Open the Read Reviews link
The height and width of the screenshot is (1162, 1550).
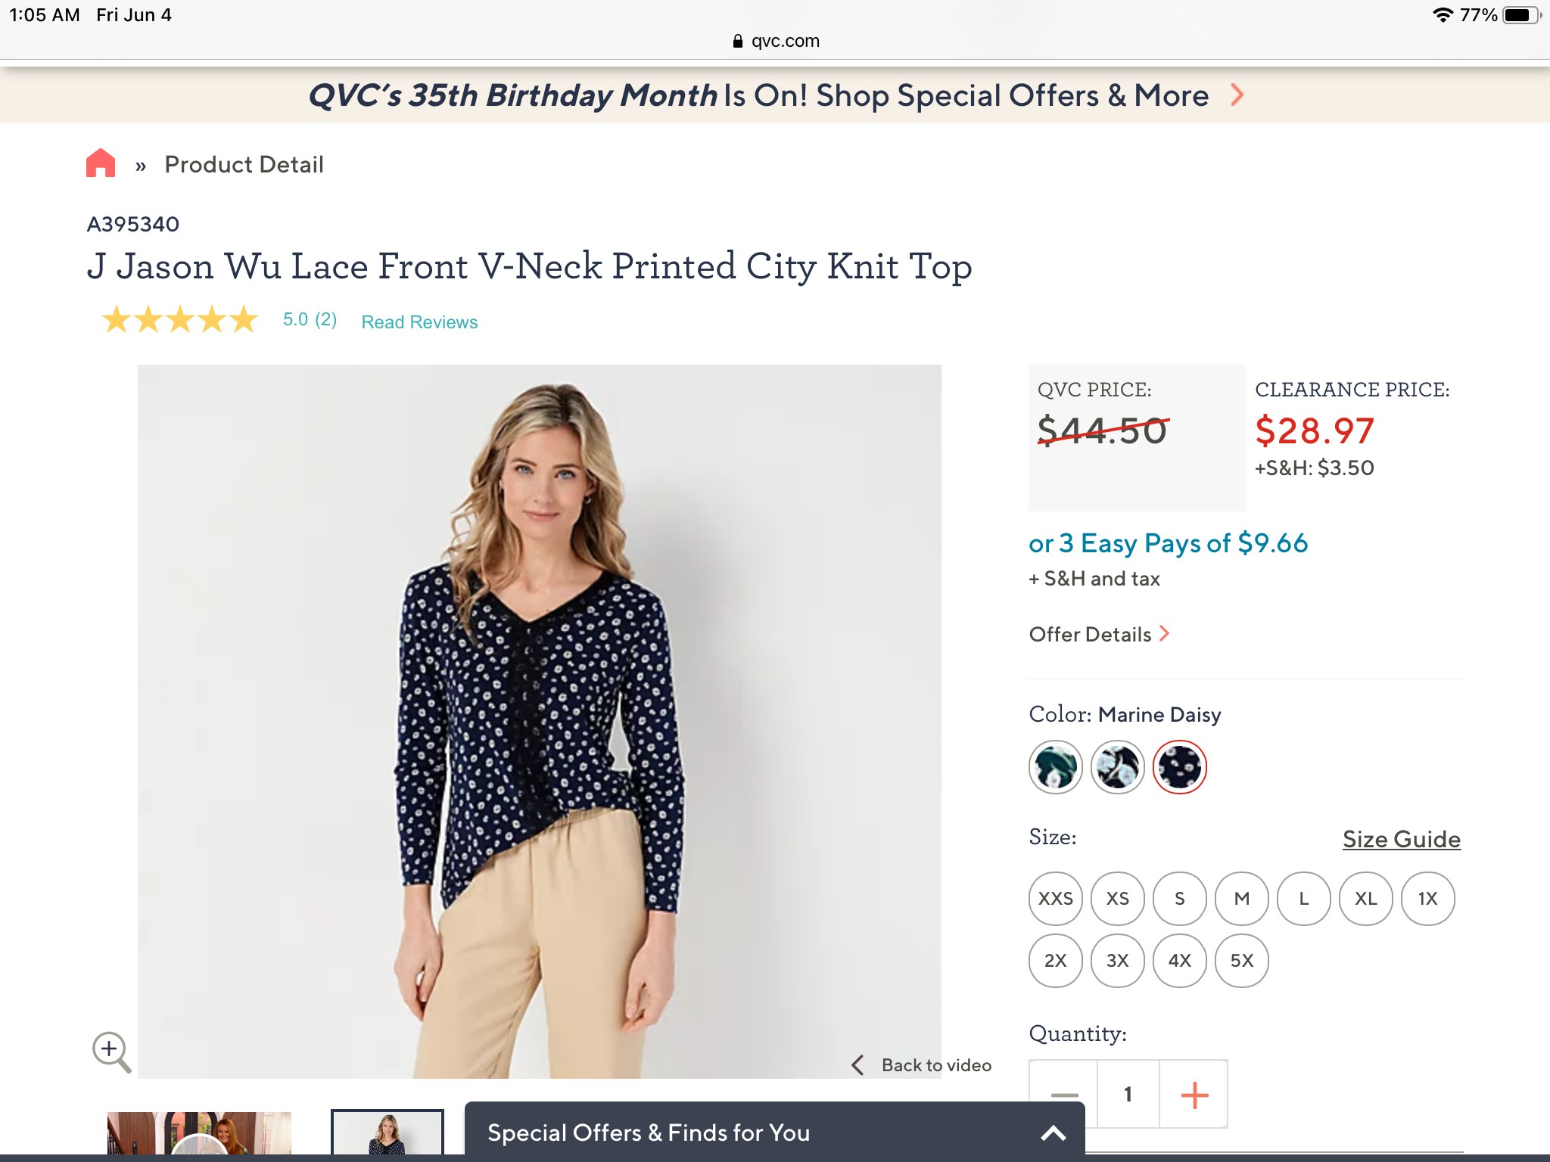(x=419, y=322)
